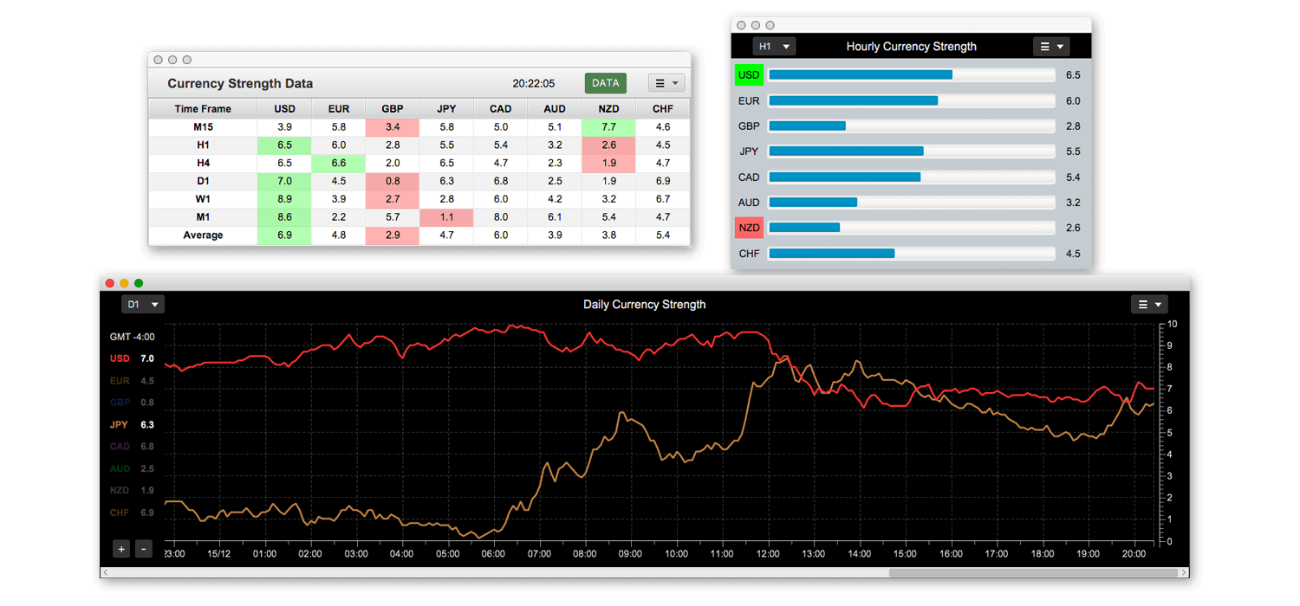
Task: Select the highlighted 7.7 NZD cell in row M15
Action: 607,126
